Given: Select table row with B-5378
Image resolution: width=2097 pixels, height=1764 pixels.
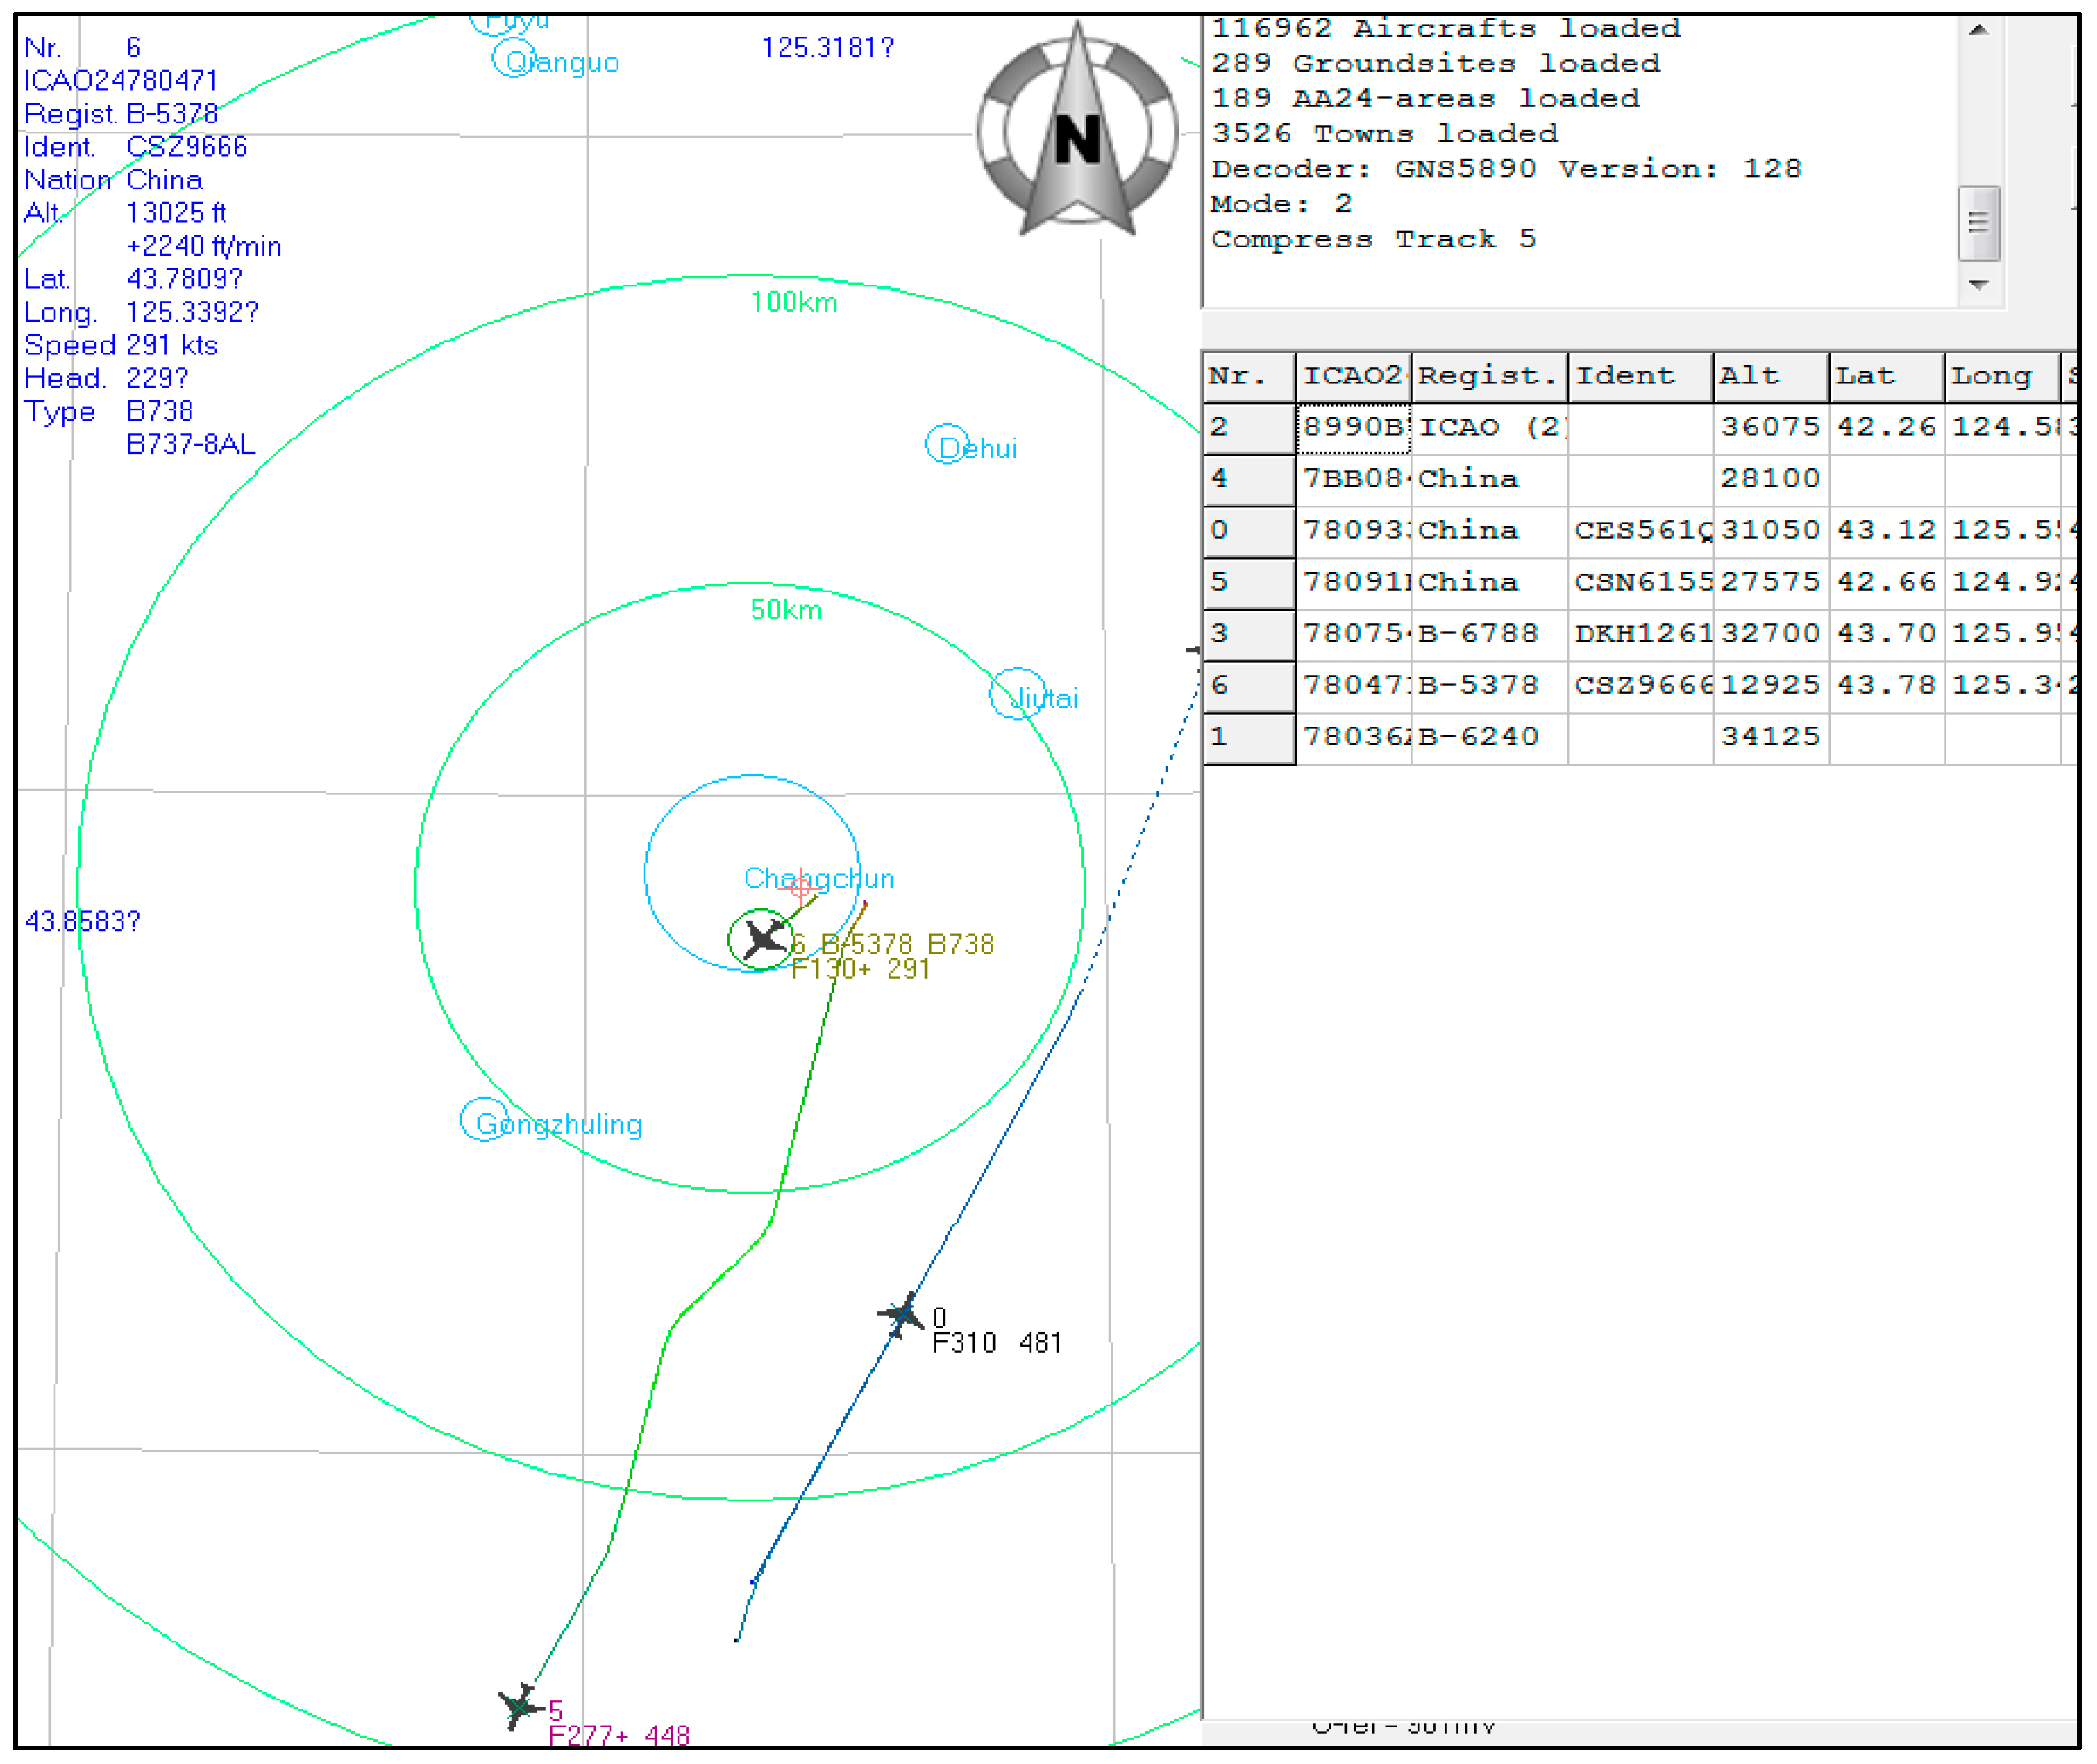Looking at the screenshot, I should [x=1478, y=686].
